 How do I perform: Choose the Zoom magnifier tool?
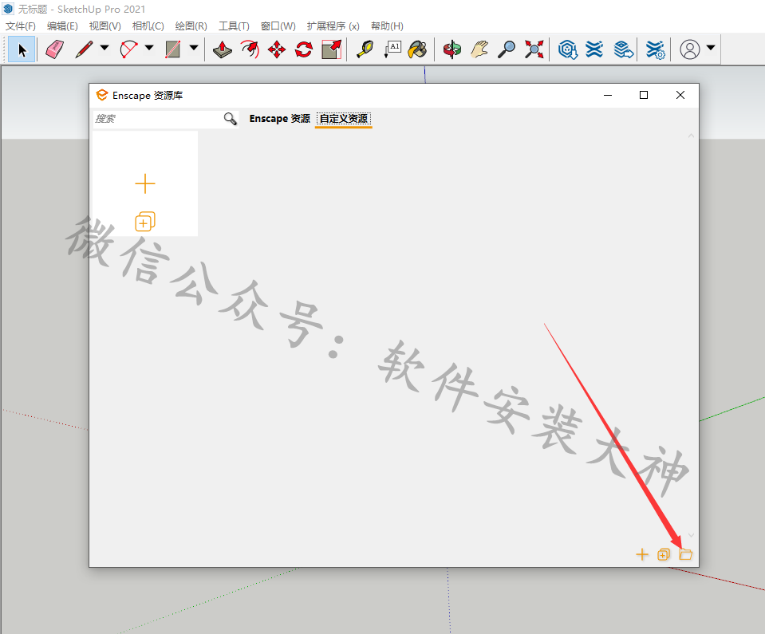pyautogui.click(x=507, y=49)
